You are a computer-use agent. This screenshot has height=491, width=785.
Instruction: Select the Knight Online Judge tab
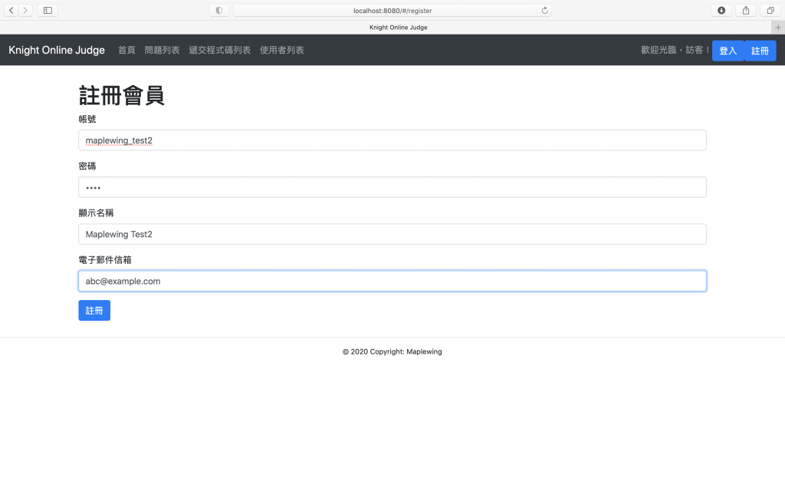pos(398,27)
